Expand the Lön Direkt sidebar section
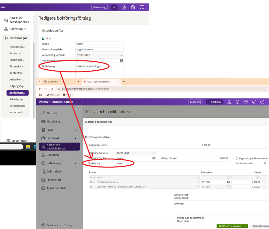Screen dimensions: 269x229 click(x=75, y=138)
